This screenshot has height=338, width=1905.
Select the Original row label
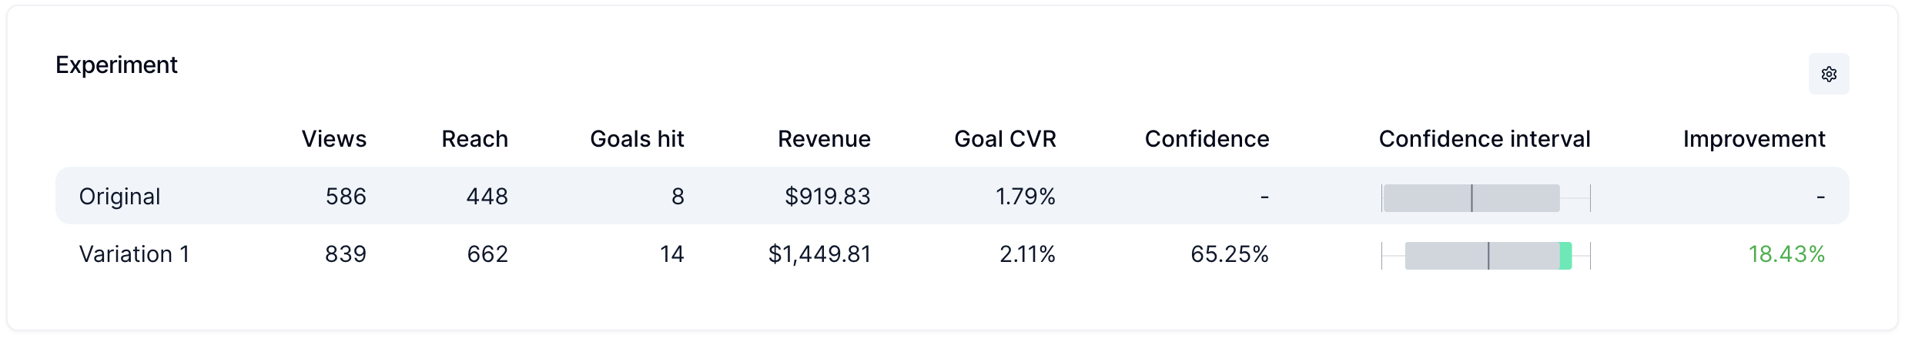point(119,197)
